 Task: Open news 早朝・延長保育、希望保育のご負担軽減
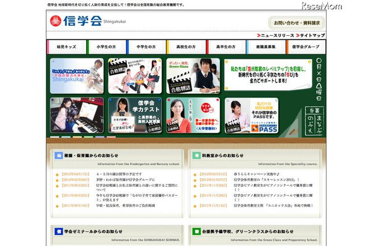point(125,205)
